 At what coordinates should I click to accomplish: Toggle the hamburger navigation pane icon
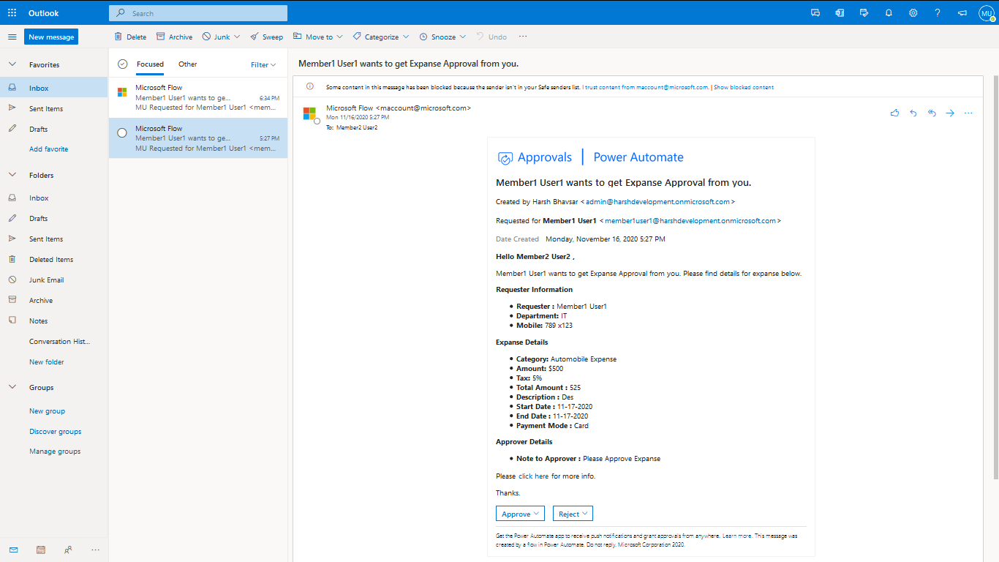[x=12, y=37]
